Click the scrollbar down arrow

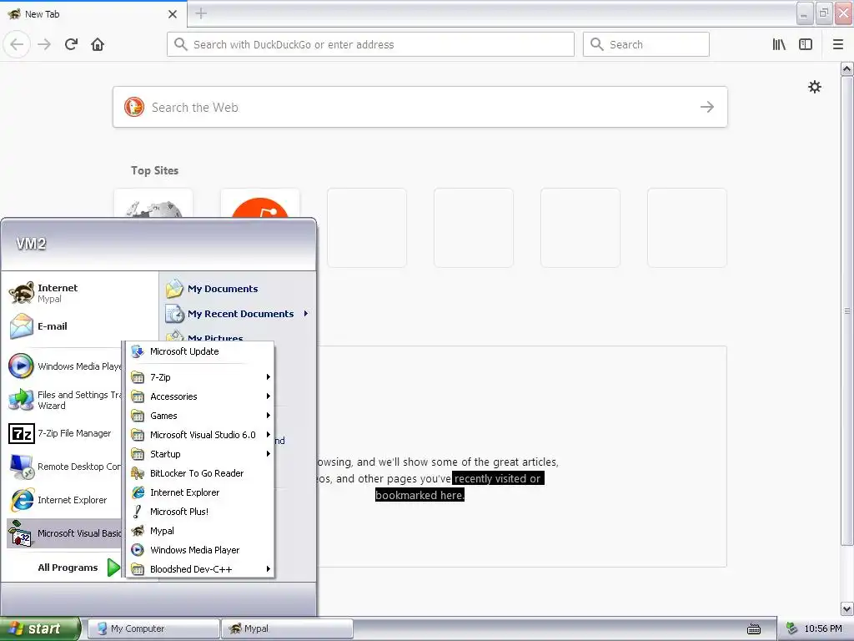tap(847, 608)
